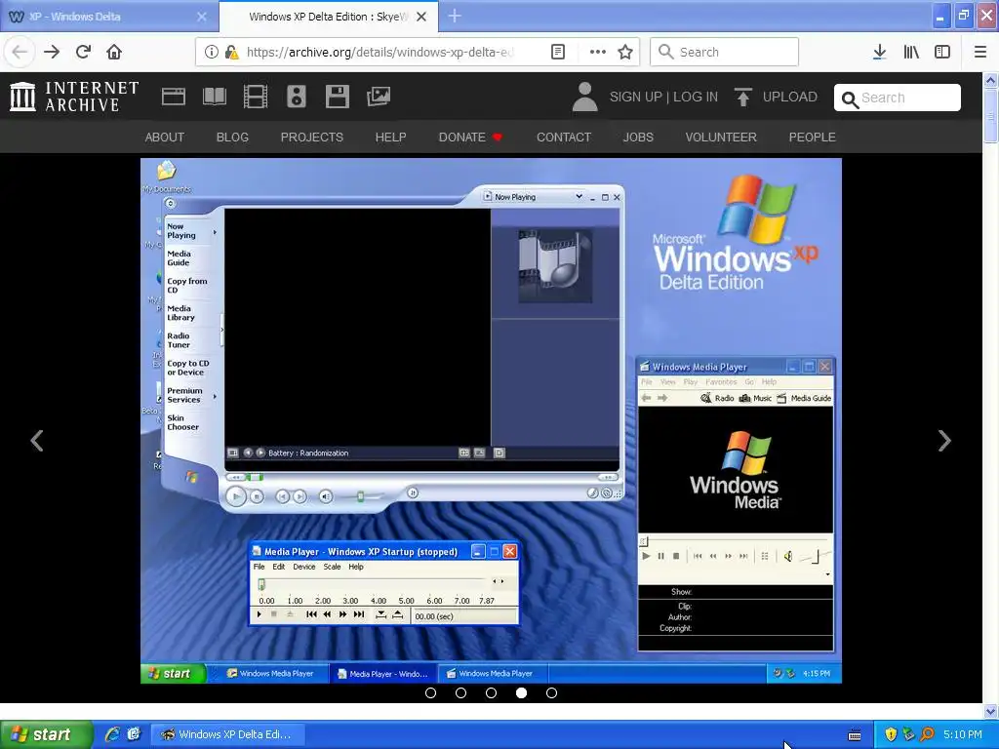Click the 5:10 PM clock

click(x=962, y=734)
